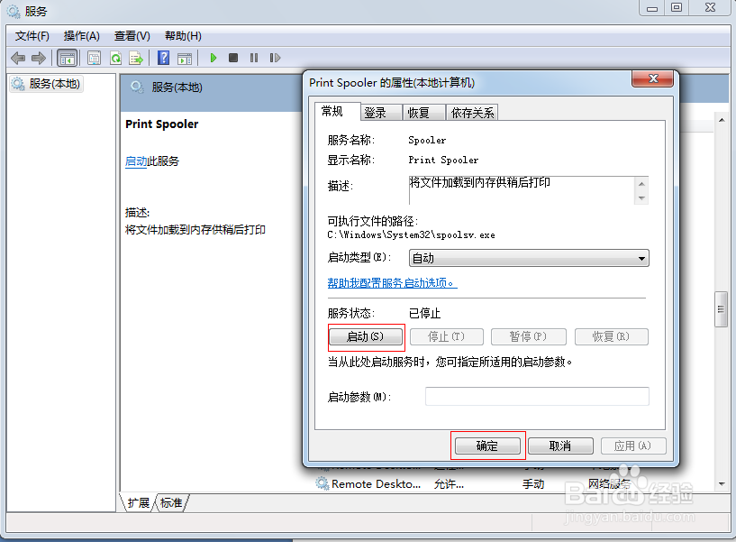Switch to the 标准 bottom tab
736x542 pixels.
171,503
